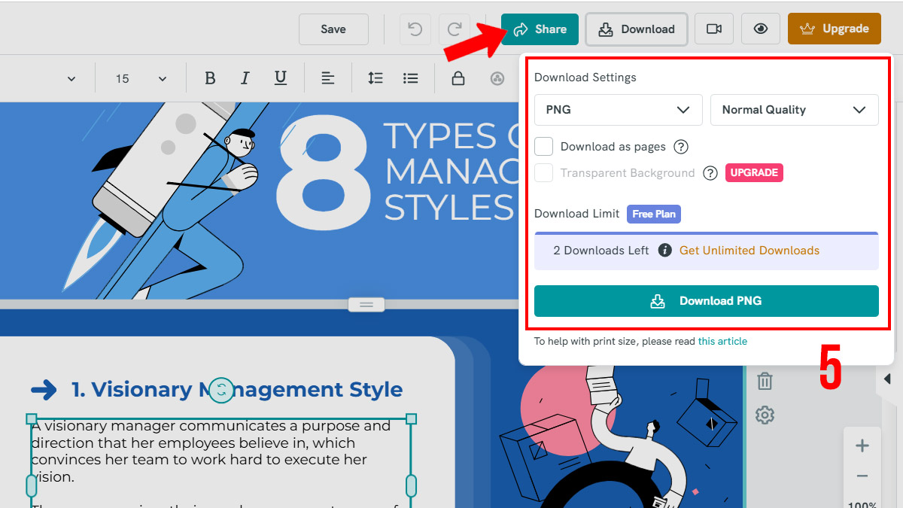
Task: Click the Free Plan badge
Action: point(654,214)
